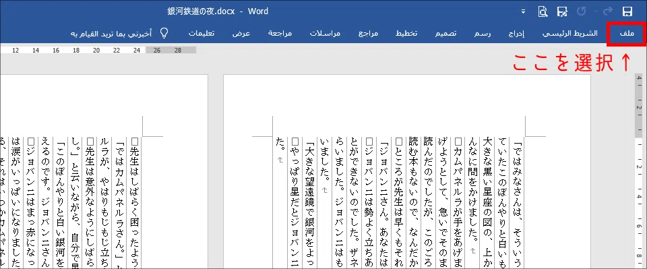Click the vertical ruler on the right edge

point(638,171)
